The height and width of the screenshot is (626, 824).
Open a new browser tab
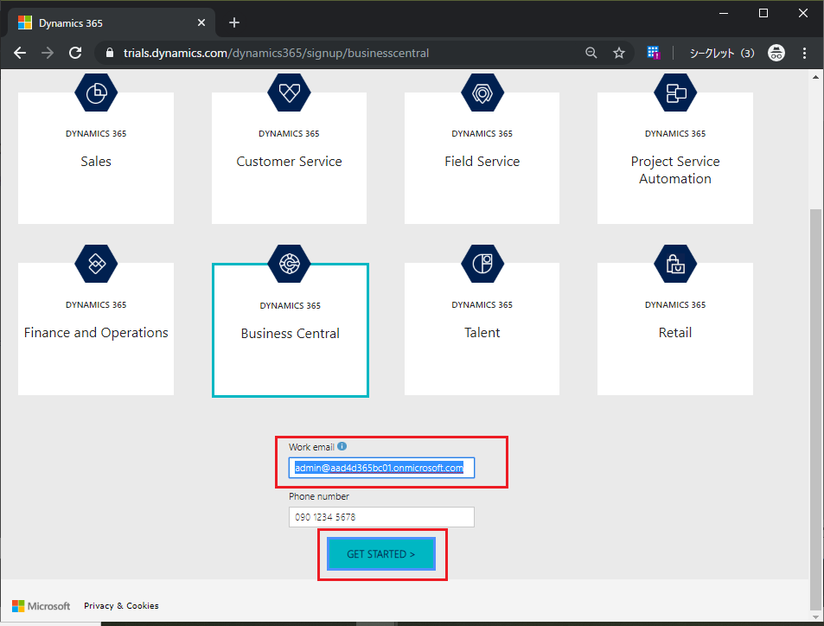234,22
